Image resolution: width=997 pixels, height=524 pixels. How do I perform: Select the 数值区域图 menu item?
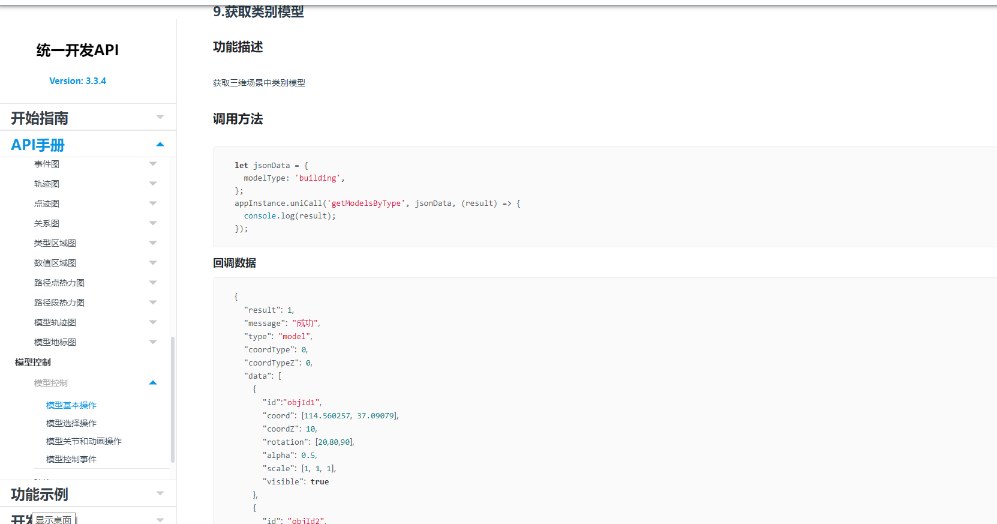[x=55, y=263]
